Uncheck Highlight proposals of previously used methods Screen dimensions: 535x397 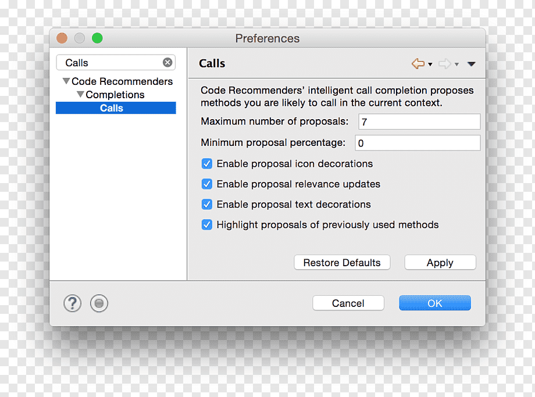tap(207, 225)
